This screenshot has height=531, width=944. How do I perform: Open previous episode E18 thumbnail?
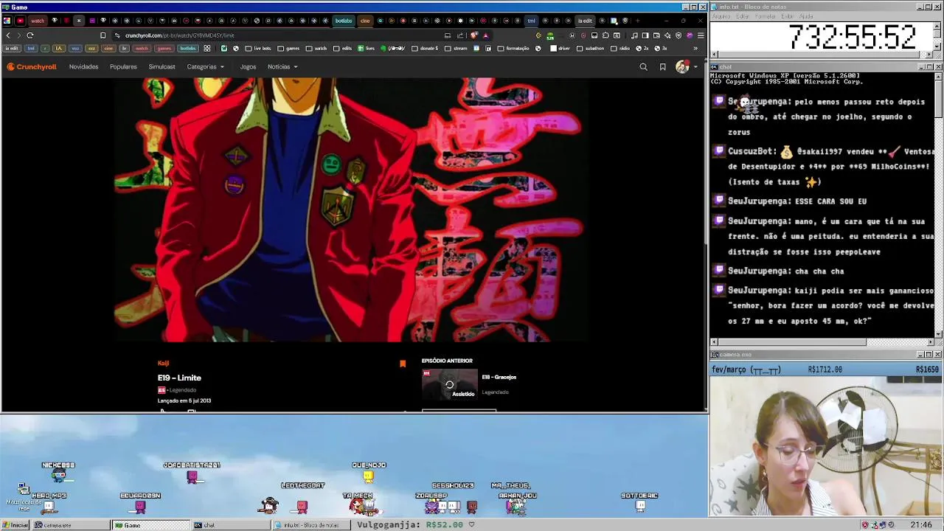[449, 384]
